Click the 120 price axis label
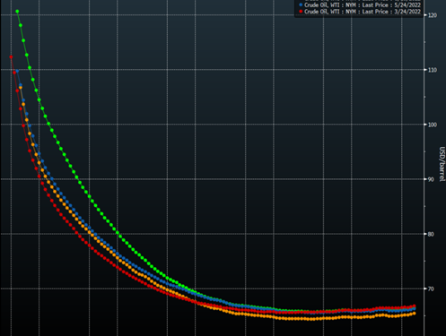The image size is (446, 336). pyautogui.click(x=433, y=15)
